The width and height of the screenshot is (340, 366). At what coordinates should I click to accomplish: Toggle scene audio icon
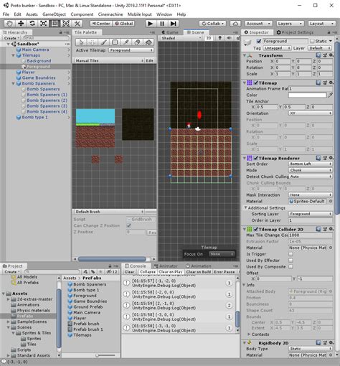(x=229, y=38)
